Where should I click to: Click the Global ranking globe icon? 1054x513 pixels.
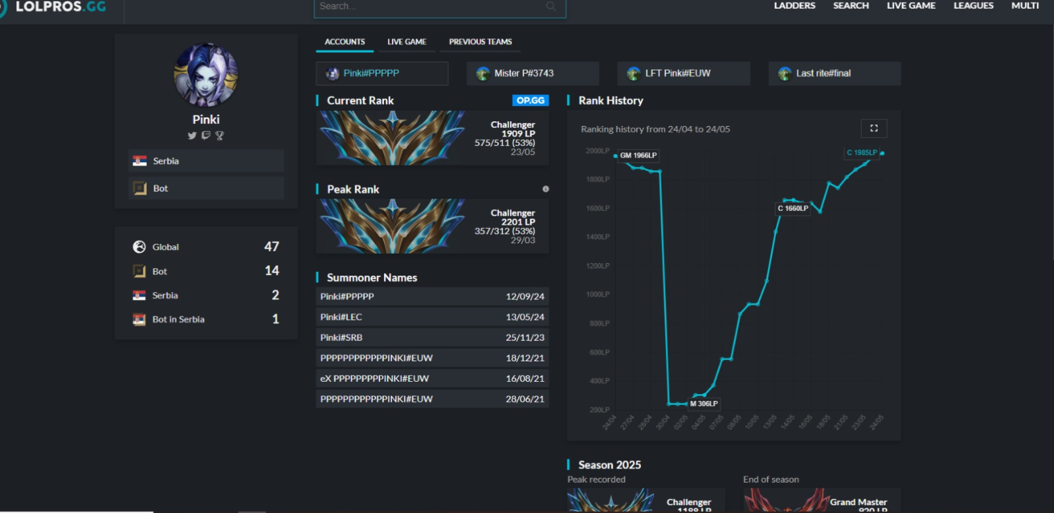[x=139, y=247]
